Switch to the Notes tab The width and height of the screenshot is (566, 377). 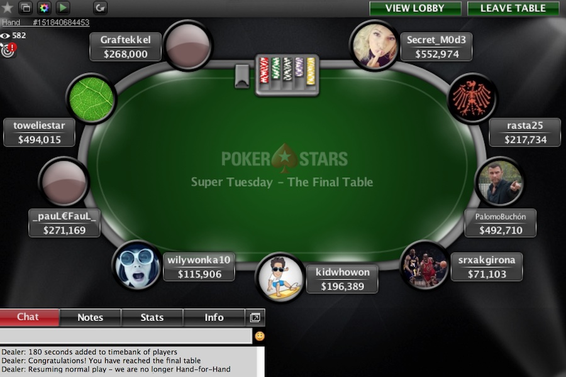click(90, 317)
